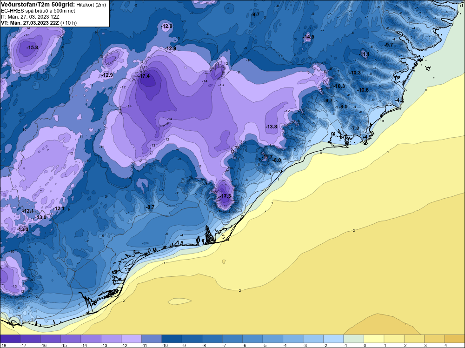Click the -8.0 temperature label

tap(276, 160)
